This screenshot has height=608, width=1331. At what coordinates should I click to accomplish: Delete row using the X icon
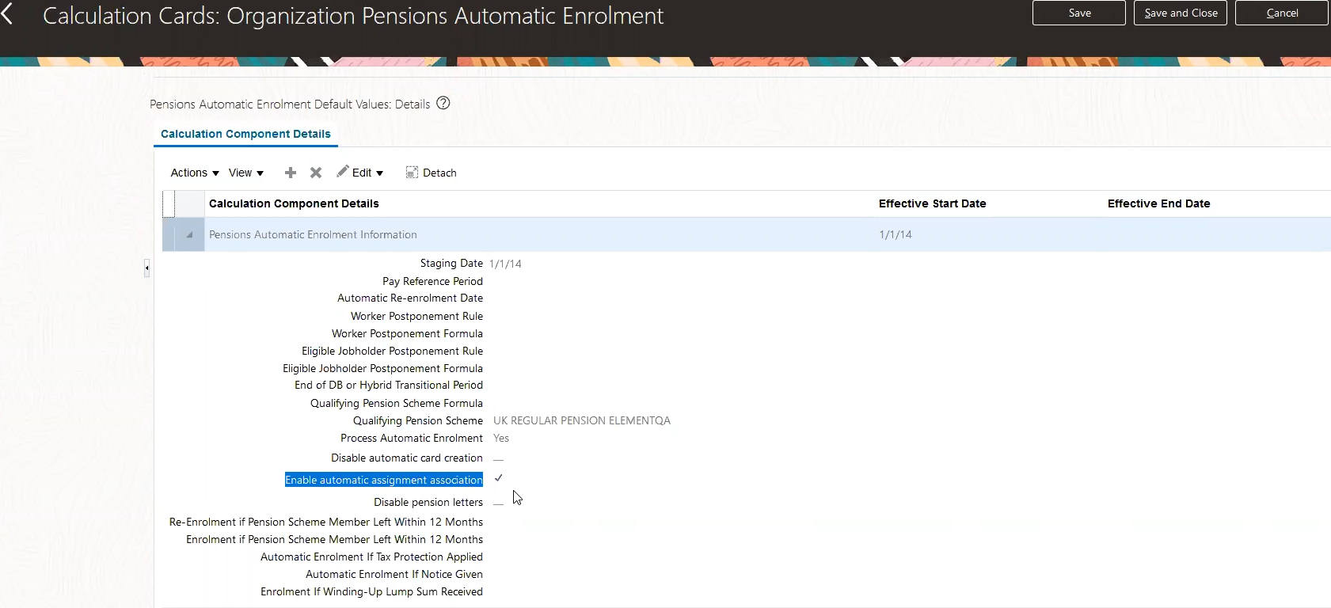pyautogui.click(x=316, y=173)
